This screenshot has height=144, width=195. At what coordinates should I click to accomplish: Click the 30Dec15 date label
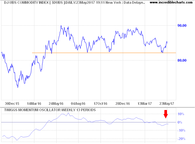[12, 104]
